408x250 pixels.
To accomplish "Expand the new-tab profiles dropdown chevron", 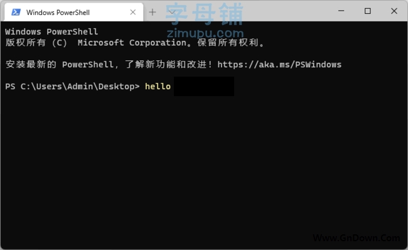I will (171, 12).
